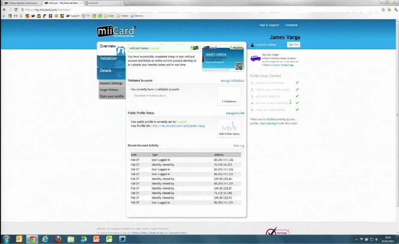Viewport: 399px width, 244px height.
Task: Click the miiCard logo in the header
Action: 116,32
